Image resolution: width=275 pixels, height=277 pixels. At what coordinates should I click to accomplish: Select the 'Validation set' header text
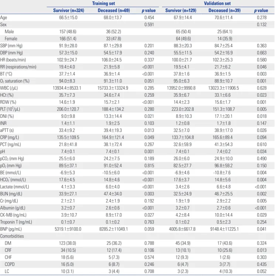217,3
